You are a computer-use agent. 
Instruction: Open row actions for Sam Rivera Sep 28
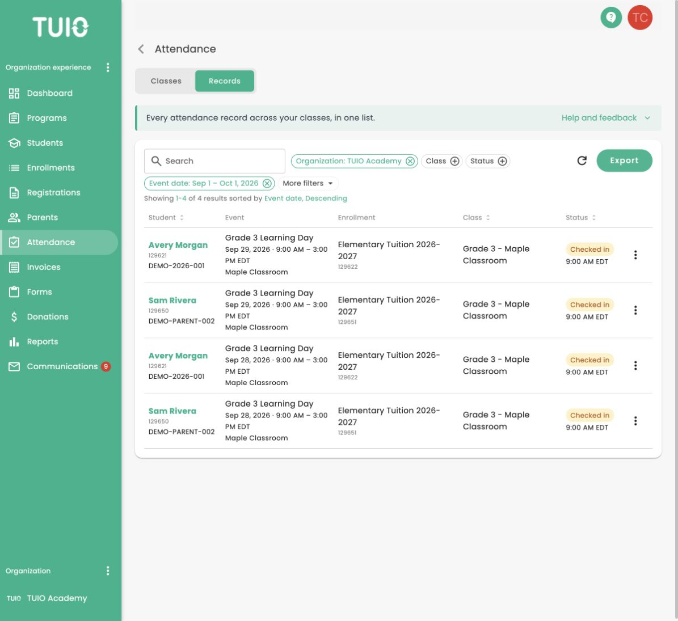point(635,421)
